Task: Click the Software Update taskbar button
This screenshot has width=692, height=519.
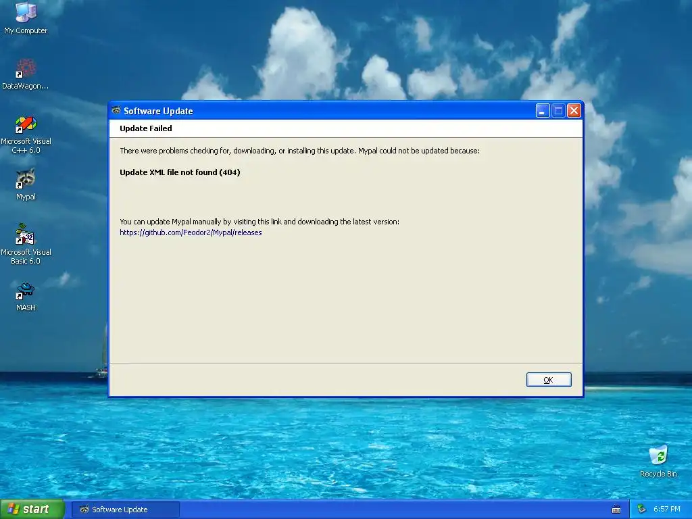Action: 126,510
